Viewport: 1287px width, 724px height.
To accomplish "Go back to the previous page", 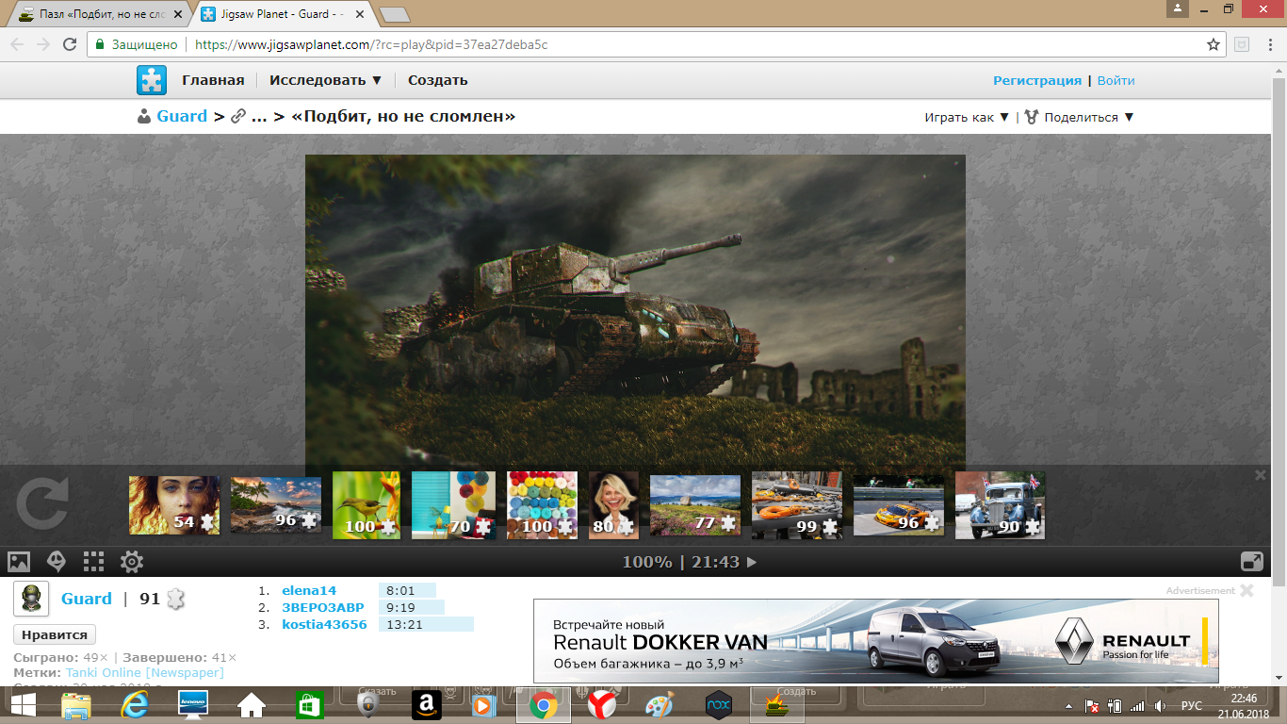I will pyautogui.click(x=16, y=44).
